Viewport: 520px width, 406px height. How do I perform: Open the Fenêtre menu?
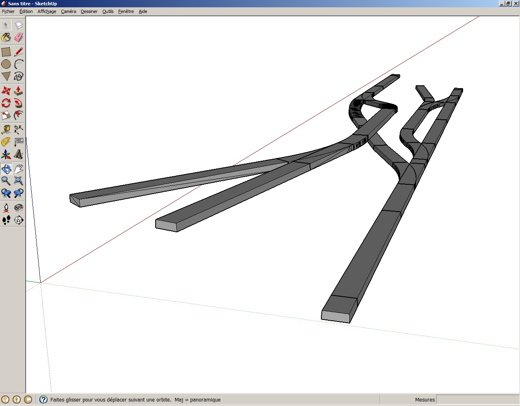126,11
